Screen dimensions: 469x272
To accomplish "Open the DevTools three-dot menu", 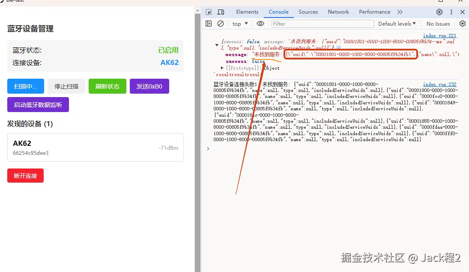I will [451, 12].
